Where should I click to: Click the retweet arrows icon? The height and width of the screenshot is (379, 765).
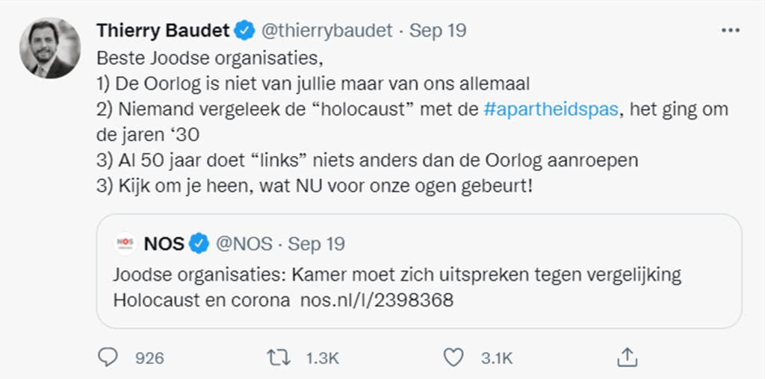coord(281,358)
